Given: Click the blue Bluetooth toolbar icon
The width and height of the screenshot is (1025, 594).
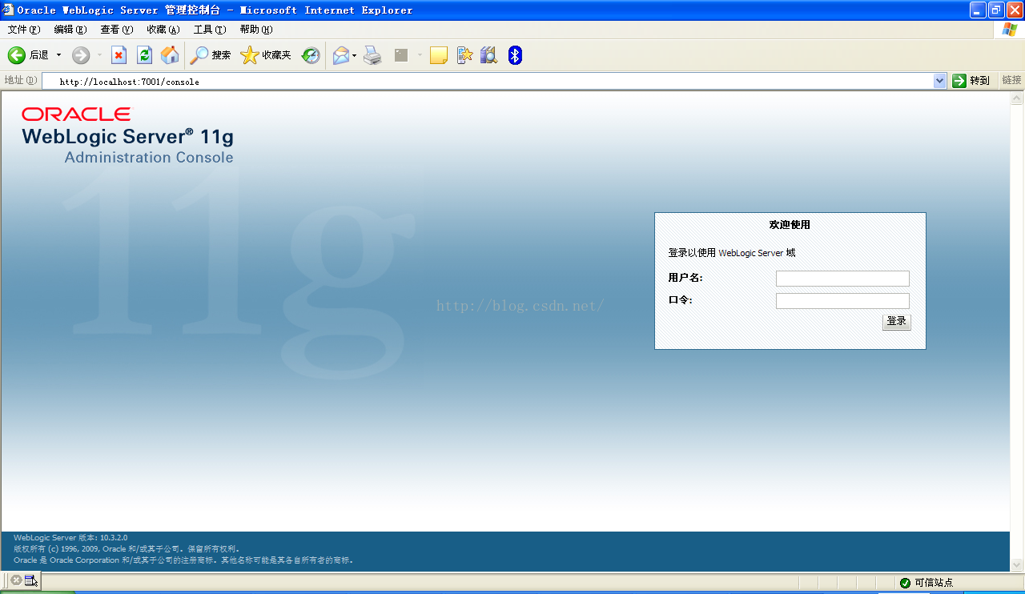Looking at the screenshot, I should (515, 55).
